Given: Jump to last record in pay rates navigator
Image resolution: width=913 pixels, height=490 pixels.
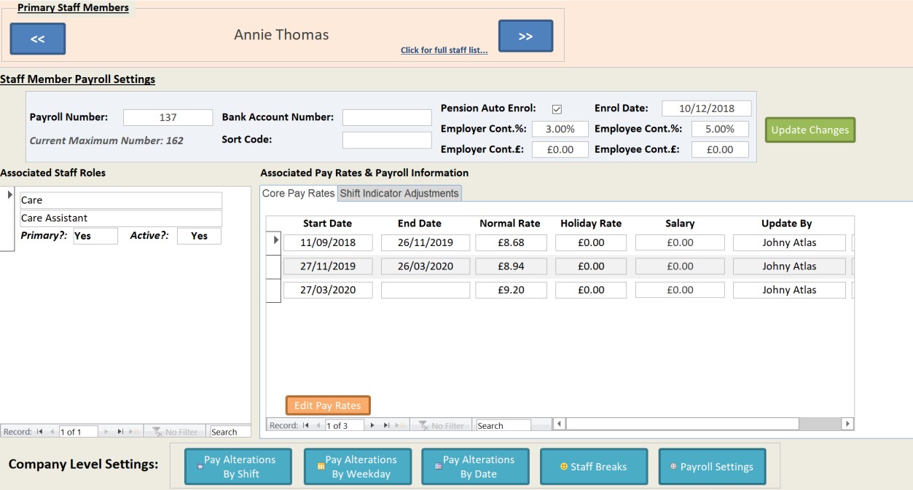Looking at the screenshot, I should [387, 425].
